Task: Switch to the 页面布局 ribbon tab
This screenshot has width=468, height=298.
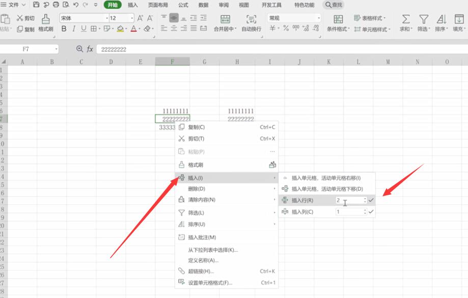Action: point(158,5)
